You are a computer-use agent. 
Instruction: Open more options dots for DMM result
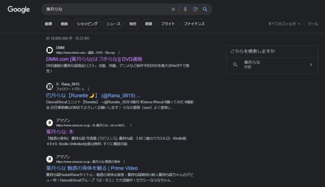pos(119,53)
